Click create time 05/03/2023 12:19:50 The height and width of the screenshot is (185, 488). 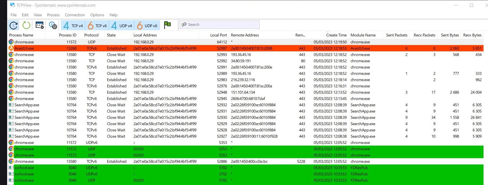[330, 42]
